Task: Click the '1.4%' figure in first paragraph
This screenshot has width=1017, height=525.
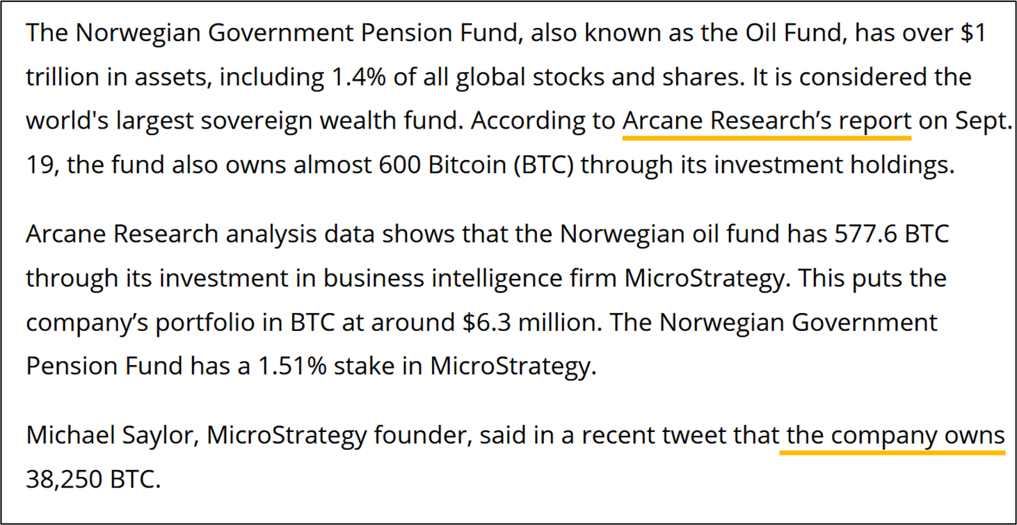Action: click(x=349, y=77)
